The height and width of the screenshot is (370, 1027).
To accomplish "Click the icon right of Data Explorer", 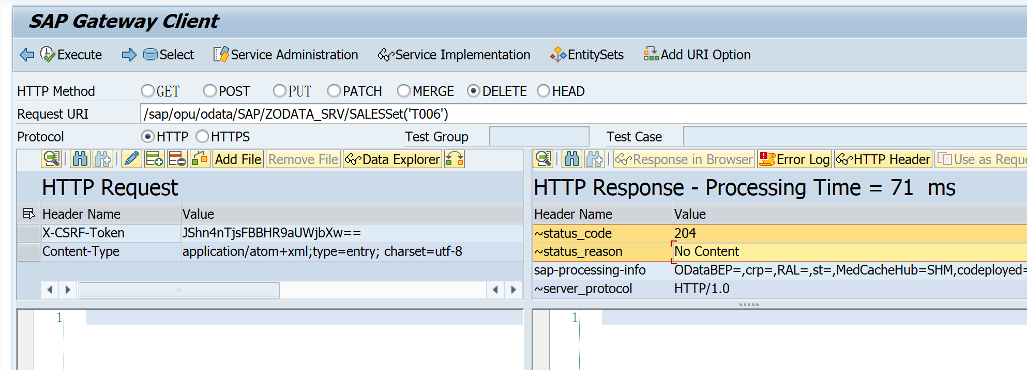I will point(455,159).
